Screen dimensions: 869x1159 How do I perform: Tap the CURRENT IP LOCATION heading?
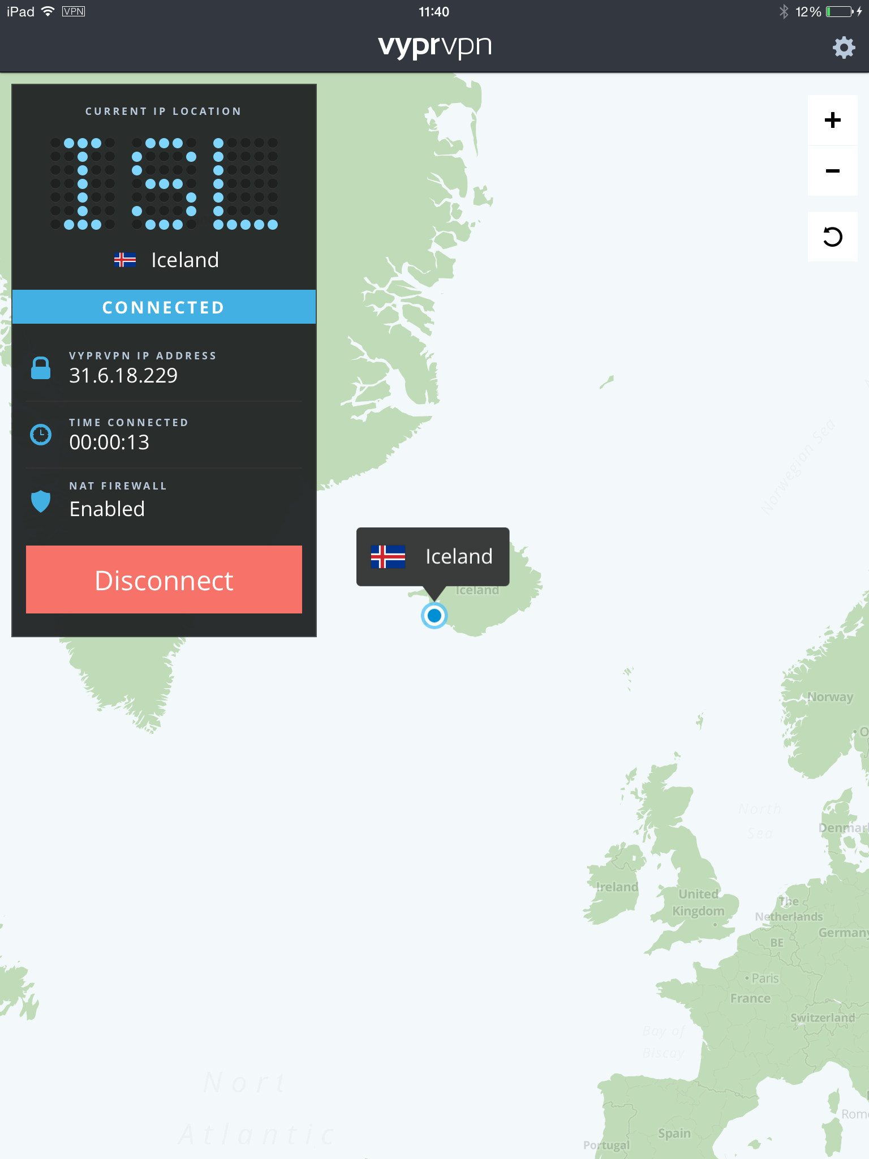(x=164, y=111)
